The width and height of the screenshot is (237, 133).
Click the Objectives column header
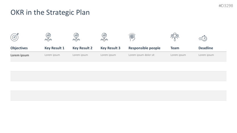pyautogui.click(x=19, y=48)
